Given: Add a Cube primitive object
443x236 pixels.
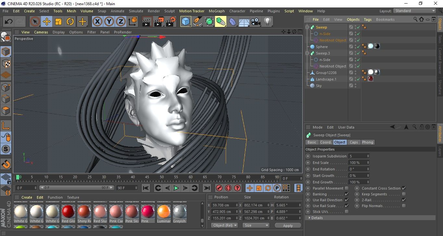Looking at the screenshot, I should (x=185, y=22).
